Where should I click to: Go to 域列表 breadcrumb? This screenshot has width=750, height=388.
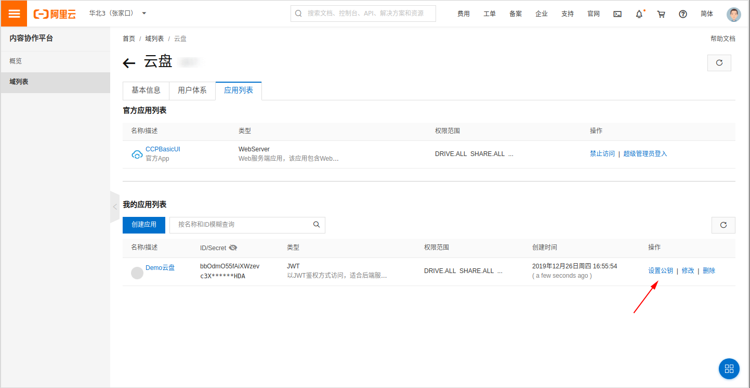tap(154, 39)
